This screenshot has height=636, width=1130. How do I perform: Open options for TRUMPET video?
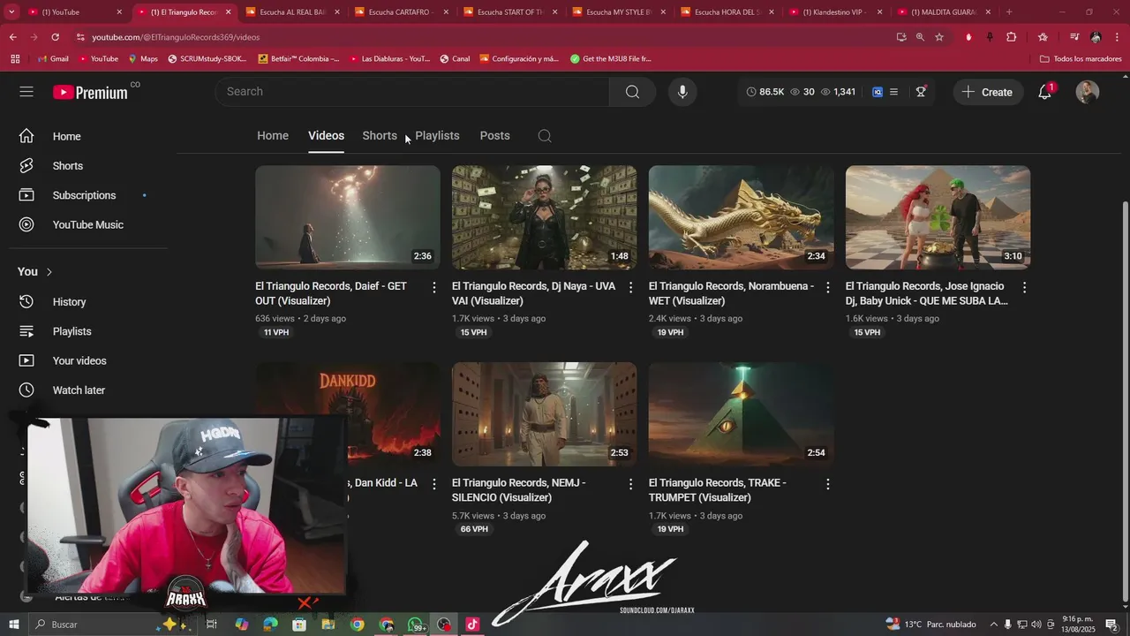coord(827,484)
